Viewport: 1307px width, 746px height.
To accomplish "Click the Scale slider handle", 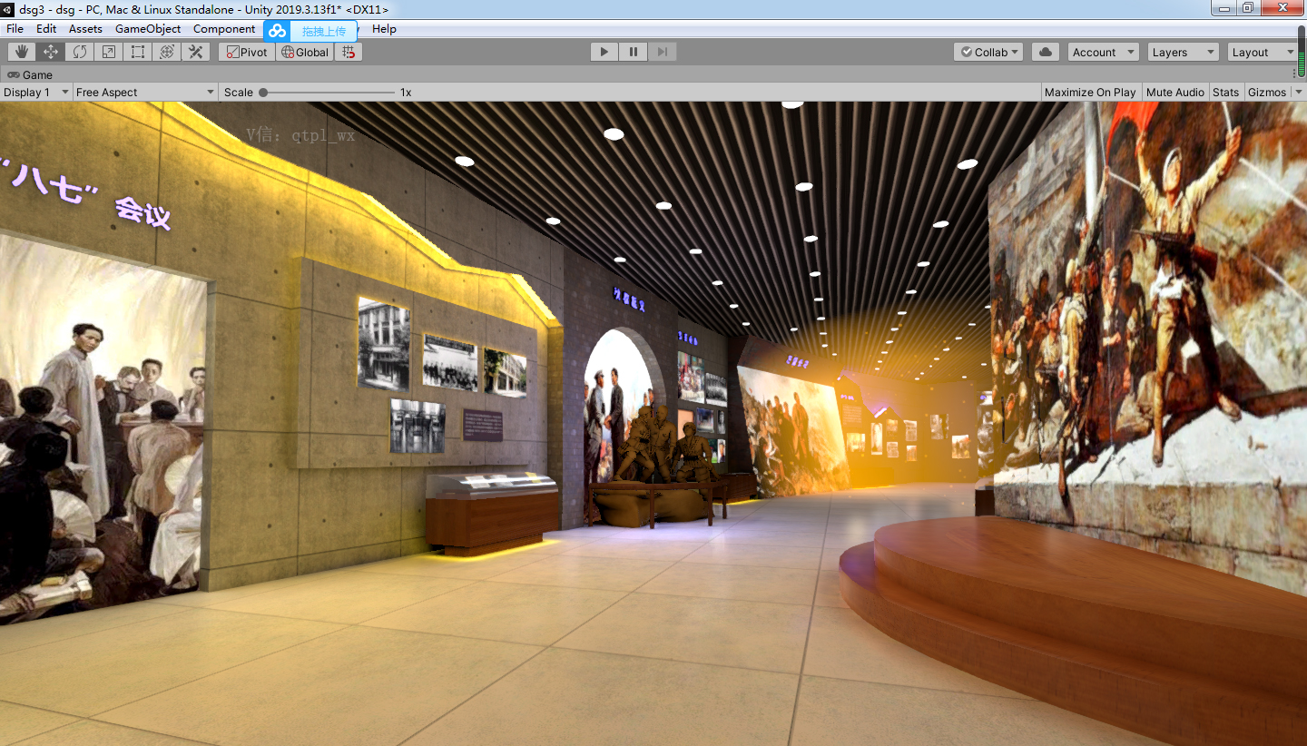I will point(263,92).
